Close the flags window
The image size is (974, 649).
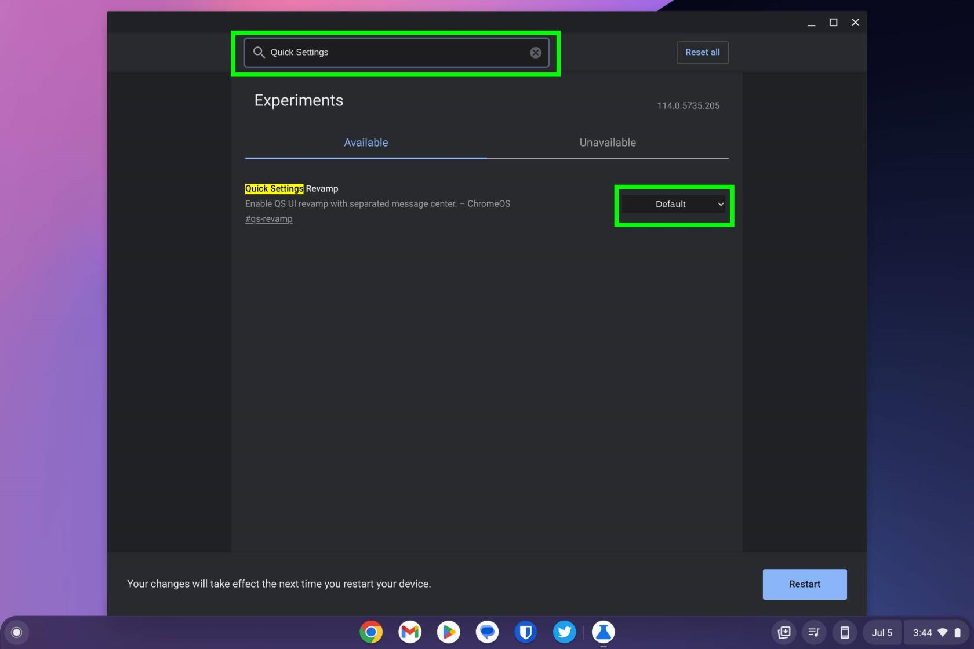coord(856,23)
